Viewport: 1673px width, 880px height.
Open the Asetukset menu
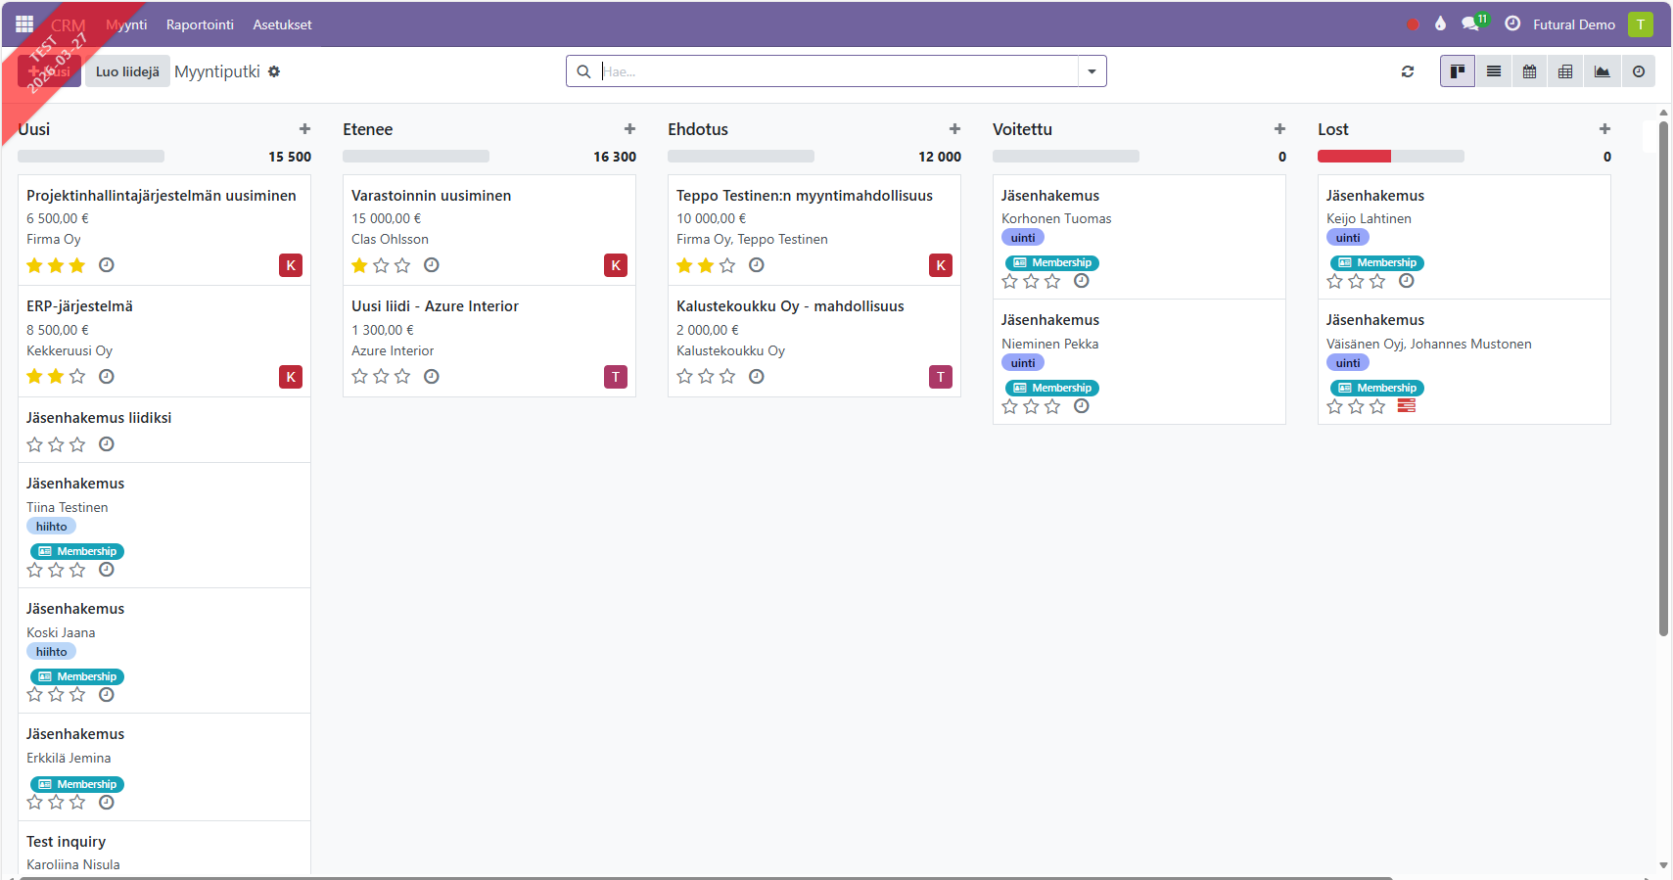[282, 24]
